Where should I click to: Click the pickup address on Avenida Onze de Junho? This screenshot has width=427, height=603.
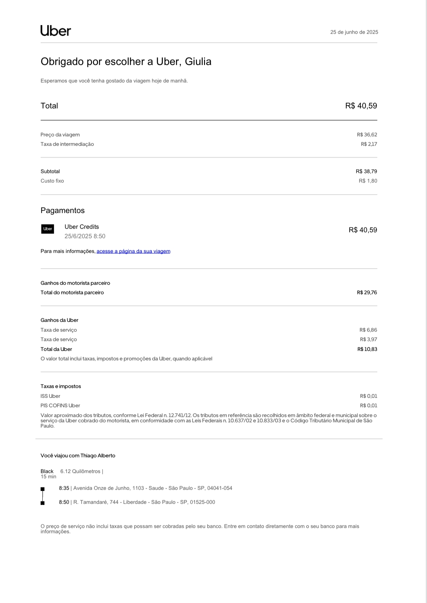(153, 488)
